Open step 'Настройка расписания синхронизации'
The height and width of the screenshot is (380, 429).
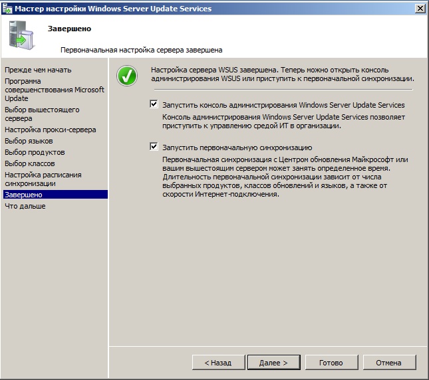click(x=43, y=179)
